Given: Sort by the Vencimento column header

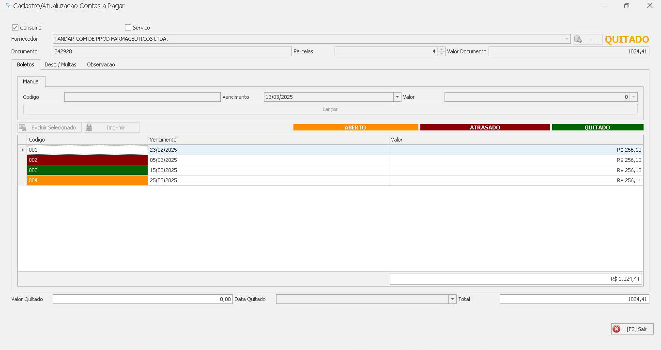Looking at the screenshot, I should [x=268, y=140].
